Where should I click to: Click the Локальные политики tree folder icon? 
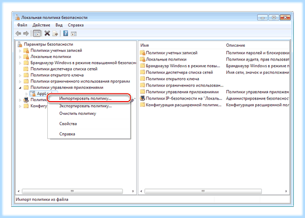(26, 57)
